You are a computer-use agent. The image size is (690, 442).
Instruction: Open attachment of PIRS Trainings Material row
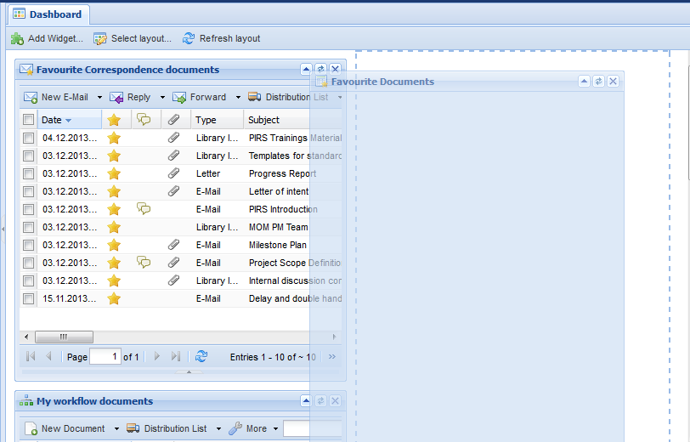(174, 138)
